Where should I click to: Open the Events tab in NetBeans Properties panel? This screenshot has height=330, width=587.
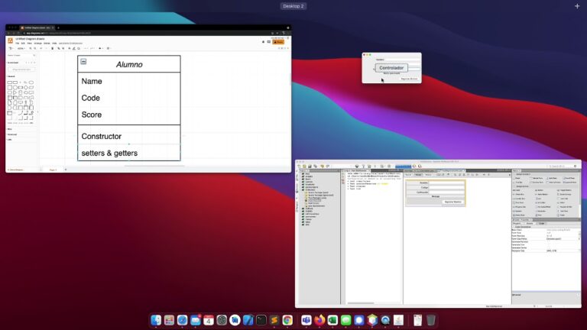[530, 223]
